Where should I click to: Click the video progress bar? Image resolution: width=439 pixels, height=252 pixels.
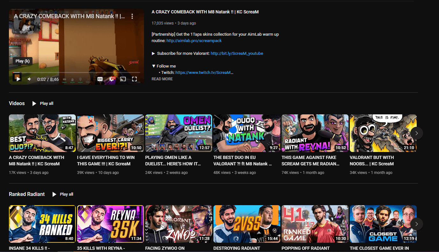coord(76,73)
